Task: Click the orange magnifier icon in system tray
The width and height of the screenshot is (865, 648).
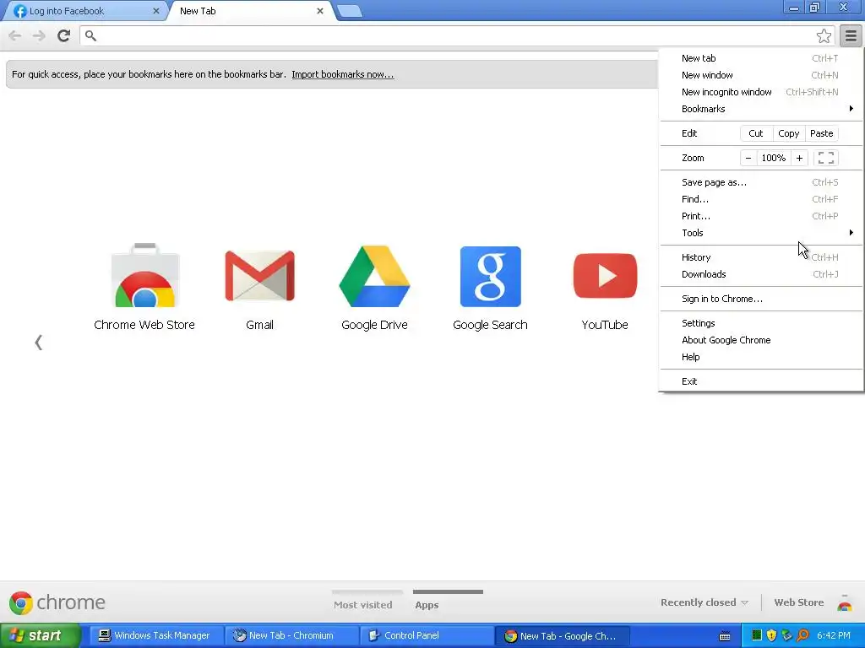Action: 803,635
